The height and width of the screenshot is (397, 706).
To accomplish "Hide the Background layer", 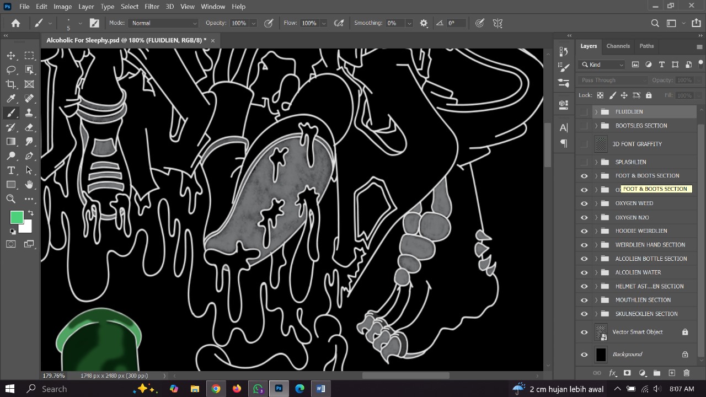I will point(584,354).
